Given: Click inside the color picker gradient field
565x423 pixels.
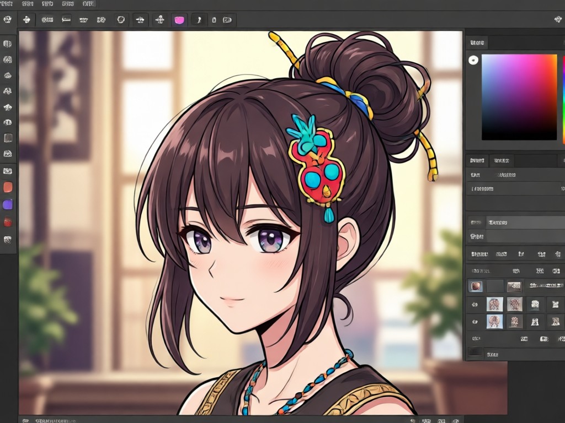Looking at the screenshot, I should (519, 97).
